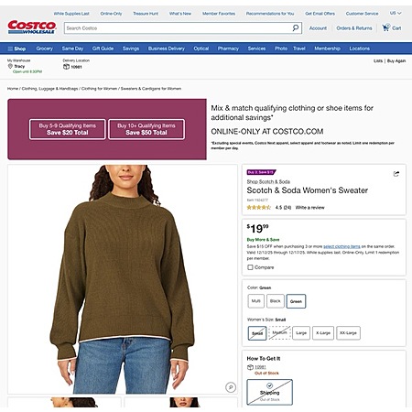Click the Tracy warehouse location pin
Image resolution: width=412 pixels, height=412 pixels.
coord(10,66)
